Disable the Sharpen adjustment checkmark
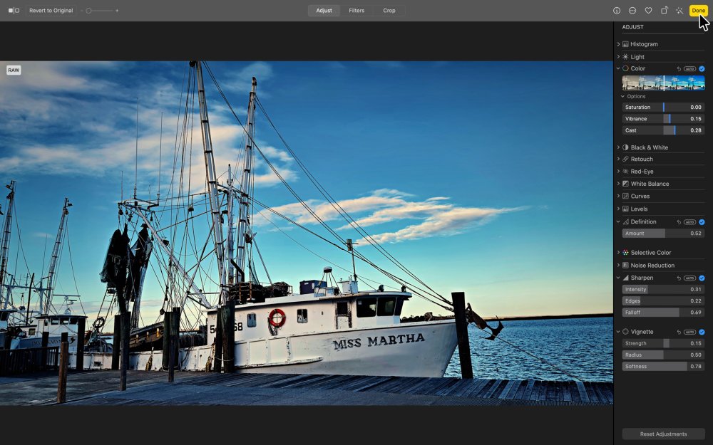The image size is (713, 445). [x=702, y=278]
